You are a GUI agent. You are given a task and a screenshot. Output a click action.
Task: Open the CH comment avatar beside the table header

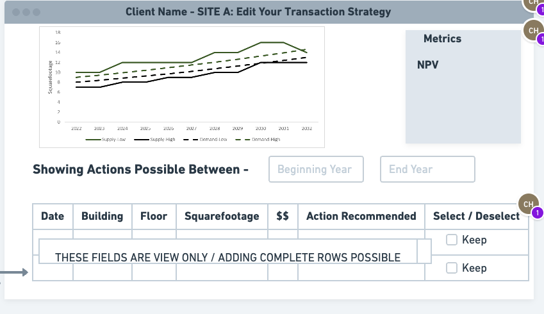(529, 204)
